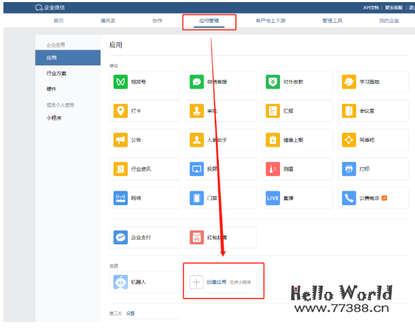Open the 公告 megaphone icon
The height and width of the screenshot is (329, 415).
[120, 140]
